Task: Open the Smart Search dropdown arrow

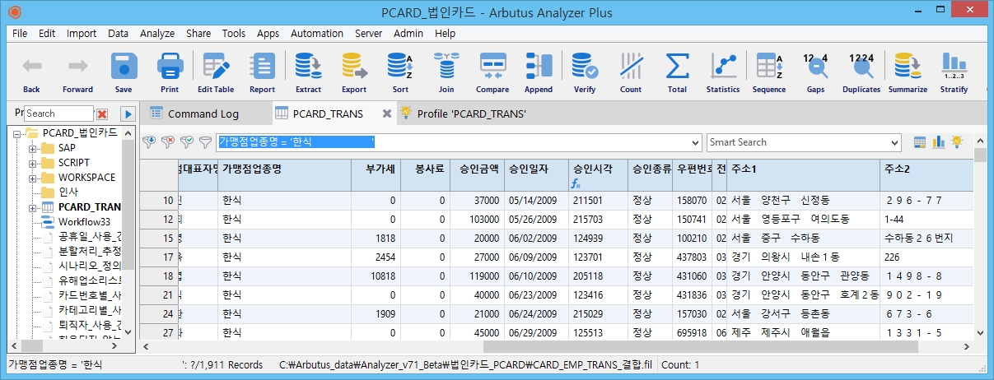Action: (897, 142)
